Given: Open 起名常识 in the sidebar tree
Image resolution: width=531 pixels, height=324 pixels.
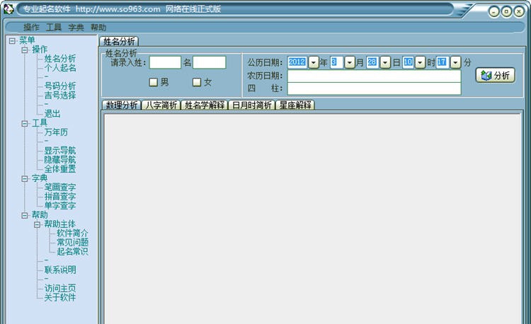Looking at the screenshot, I should (x=72, y=251).
